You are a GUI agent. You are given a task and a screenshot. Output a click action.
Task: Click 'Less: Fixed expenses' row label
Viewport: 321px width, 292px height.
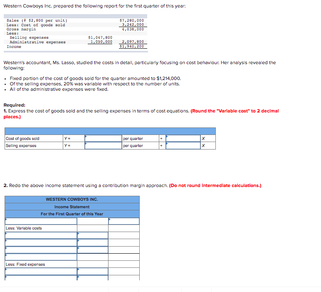25,265
